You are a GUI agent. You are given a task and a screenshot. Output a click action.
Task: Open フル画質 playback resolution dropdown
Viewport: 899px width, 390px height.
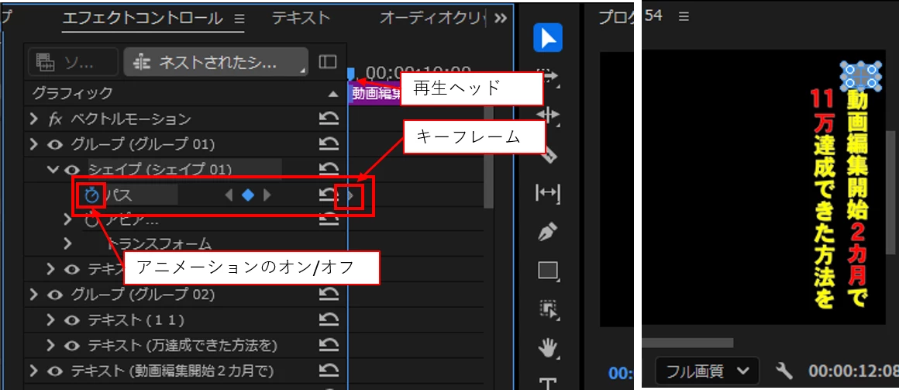pos(706,371)
